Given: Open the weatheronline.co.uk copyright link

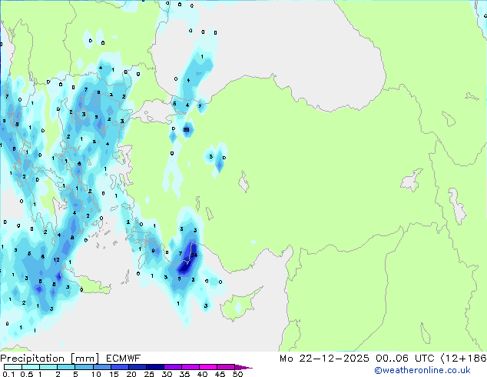Looking at the screenshot, I should 422,370.
